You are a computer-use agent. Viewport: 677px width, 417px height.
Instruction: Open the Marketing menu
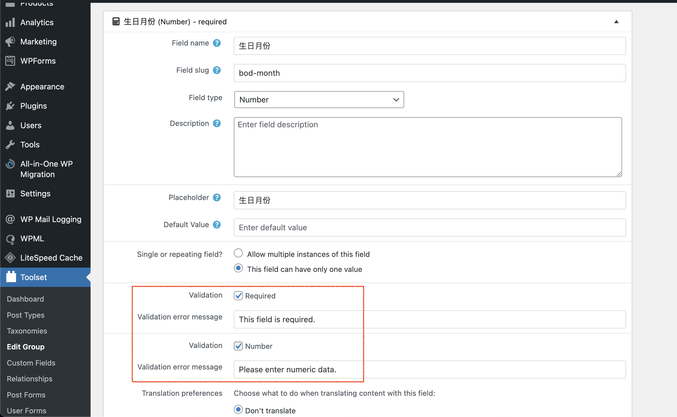coord(45,42)
